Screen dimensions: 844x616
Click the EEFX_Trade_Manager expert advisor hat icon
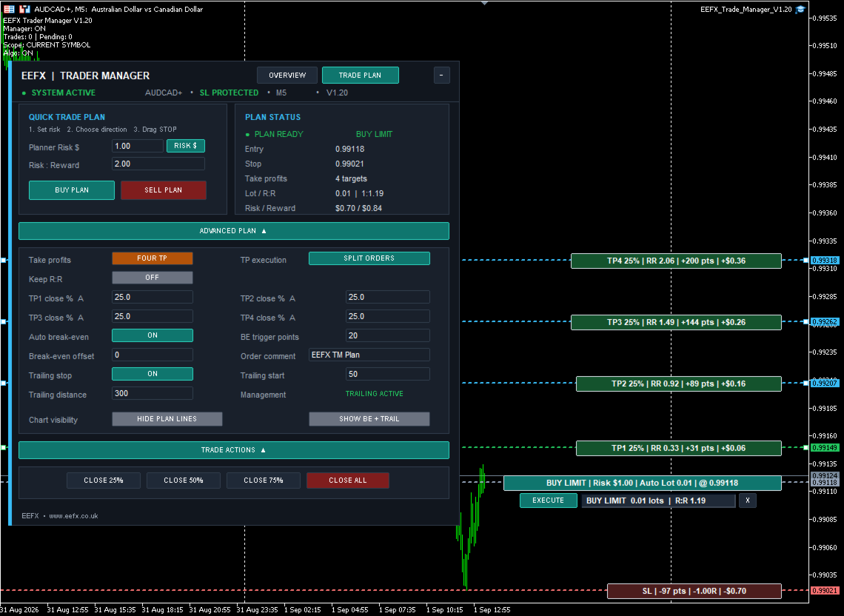800,9
